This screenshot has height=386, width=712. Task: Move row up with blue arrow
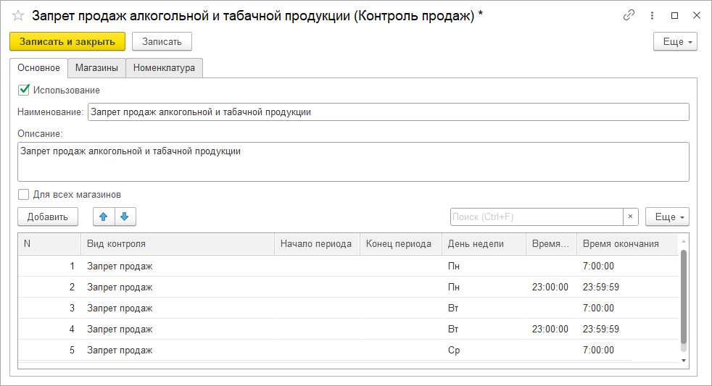tap(104, 217)
